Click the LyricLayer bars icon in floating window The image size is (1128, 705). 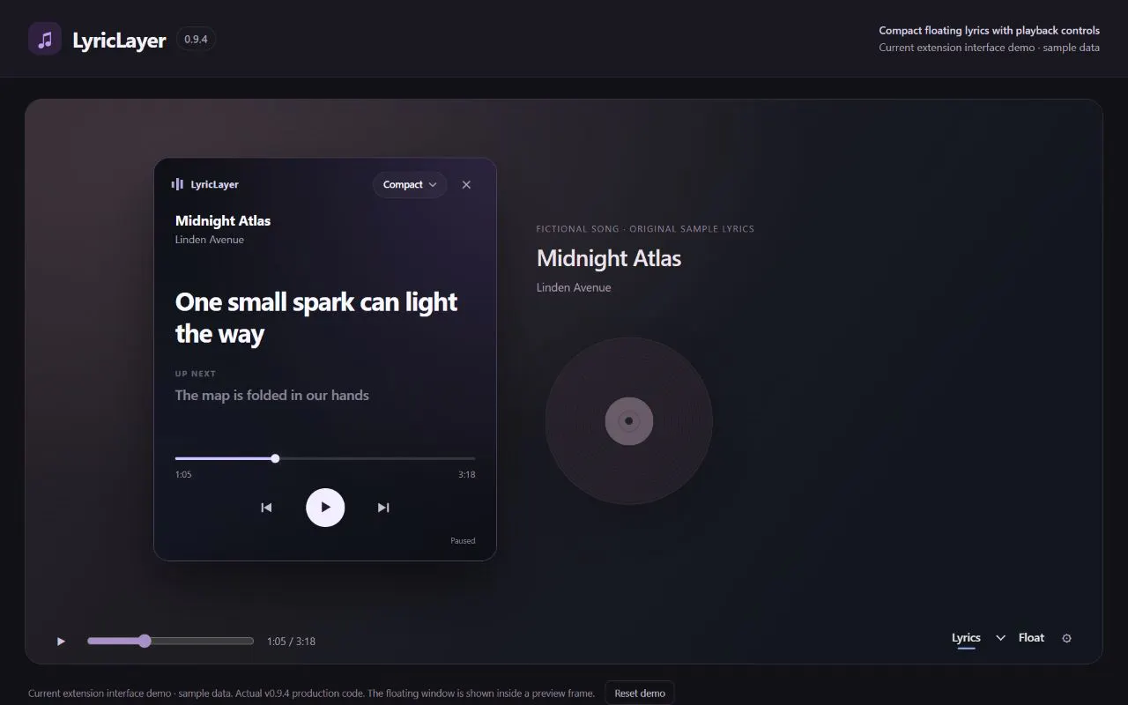[x=177, y=184]
